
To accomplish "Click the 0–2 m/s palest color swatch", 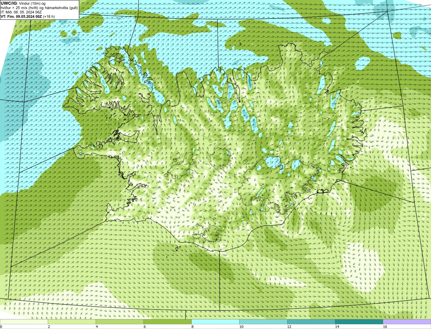I will (x=24, y=322).
